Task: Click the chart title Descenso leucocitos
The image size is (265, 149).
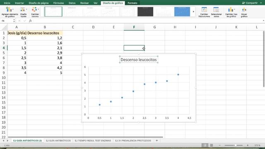Action: pyautogui.click(x=139, y=60)
